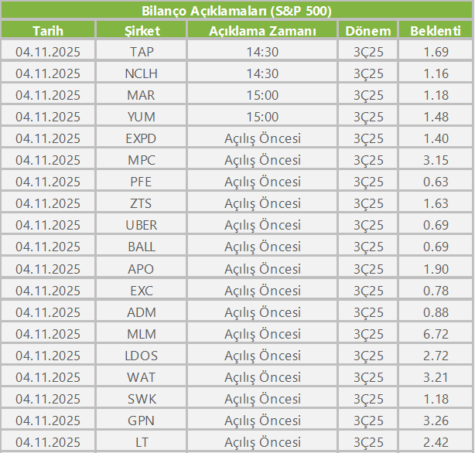This screenshot has width=475, height=453.
Task: Select the UBER ticker cell
Action: click(x=142, y=225)
